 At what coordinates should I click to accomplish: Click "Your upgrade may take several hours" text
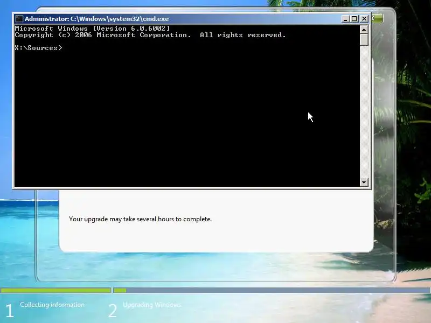[x=140, y=219]
